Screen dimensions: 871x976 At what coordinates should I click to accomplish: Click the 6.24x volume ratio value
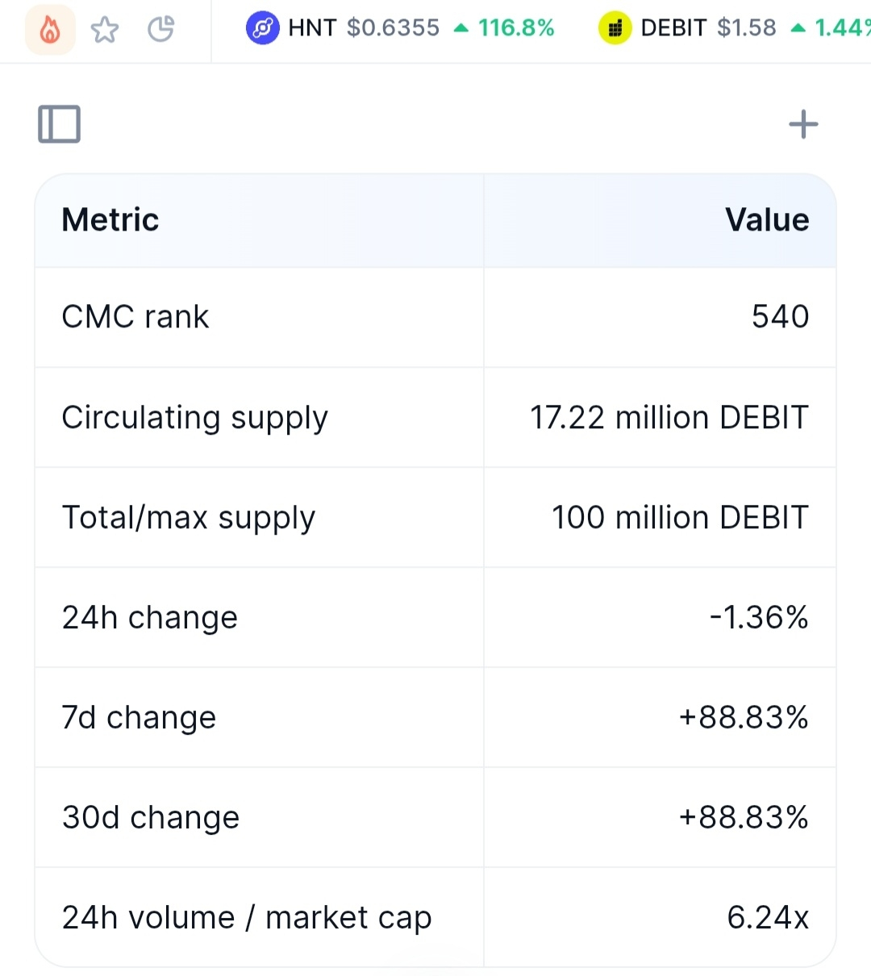pos(768,918)
